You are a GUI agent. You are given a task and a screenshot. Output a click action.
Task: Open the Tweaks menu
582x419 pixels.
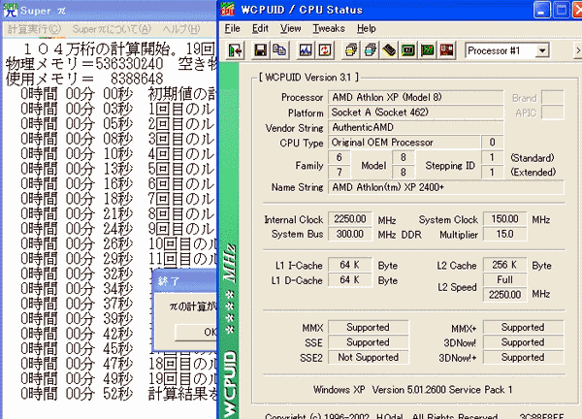coord(329,28)
